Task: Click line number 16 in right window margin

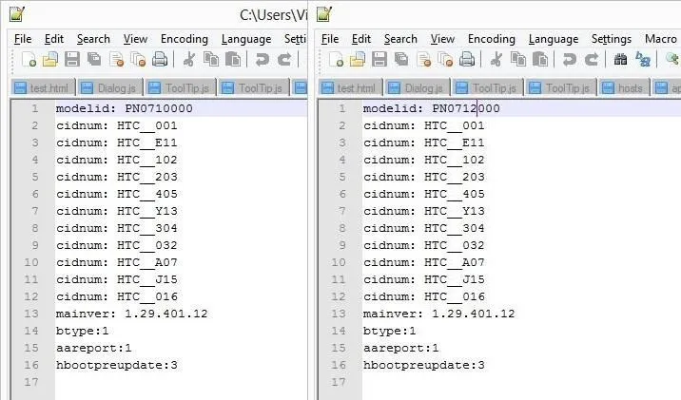Action: pos(339,365)
